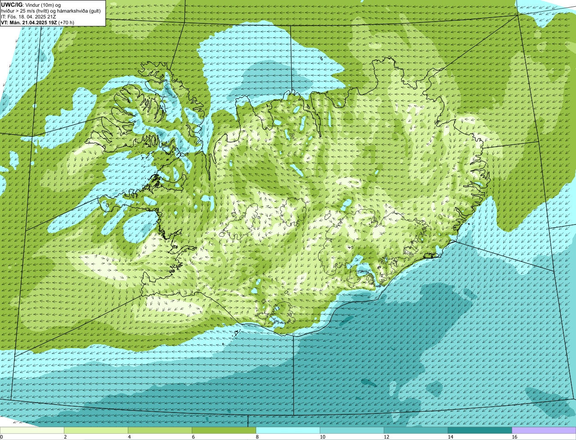Select the 4–6 m/s light green legend swatch
This screenshot has width=576, height=440.
[160, 431]
